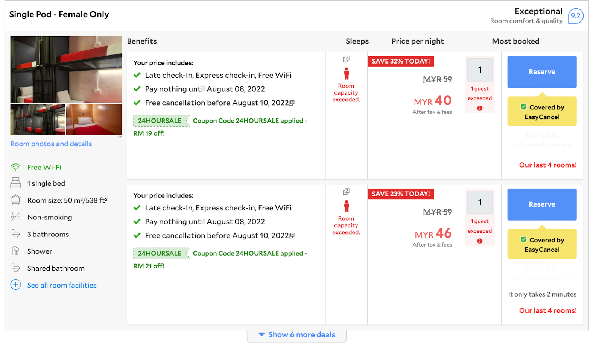Open Room photos and details link
Screen dimensions: 602x345
click(x=51, y=144)
